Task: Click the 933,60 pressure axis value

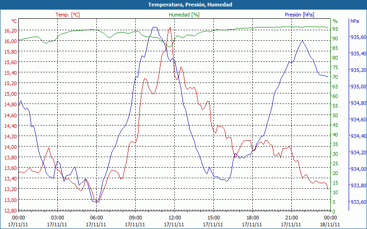Action: click(358, 202)
